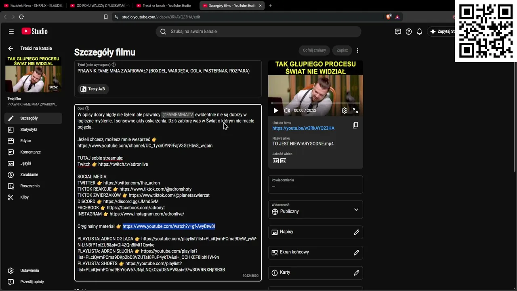Open Szczegóły in the sidebar

pos(33,118)
